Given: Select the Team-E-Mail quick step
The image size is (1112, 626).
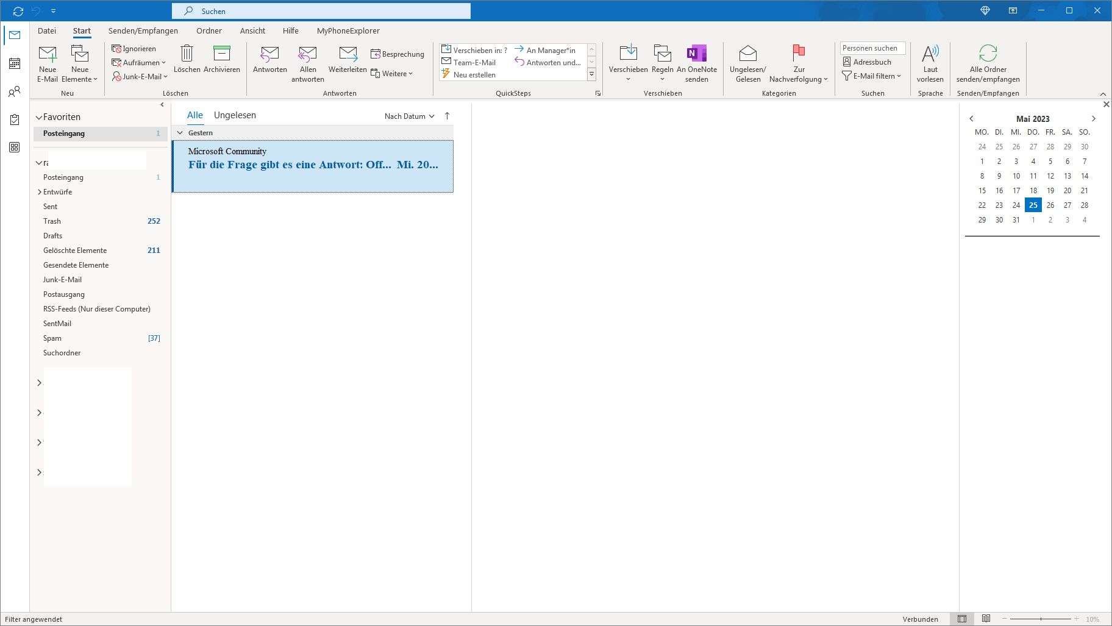Looking at the screenshot, I should pos(468,62).
